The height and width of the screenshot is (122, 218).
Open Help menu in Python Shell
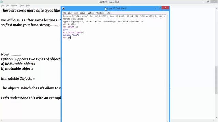click(108, 13)
